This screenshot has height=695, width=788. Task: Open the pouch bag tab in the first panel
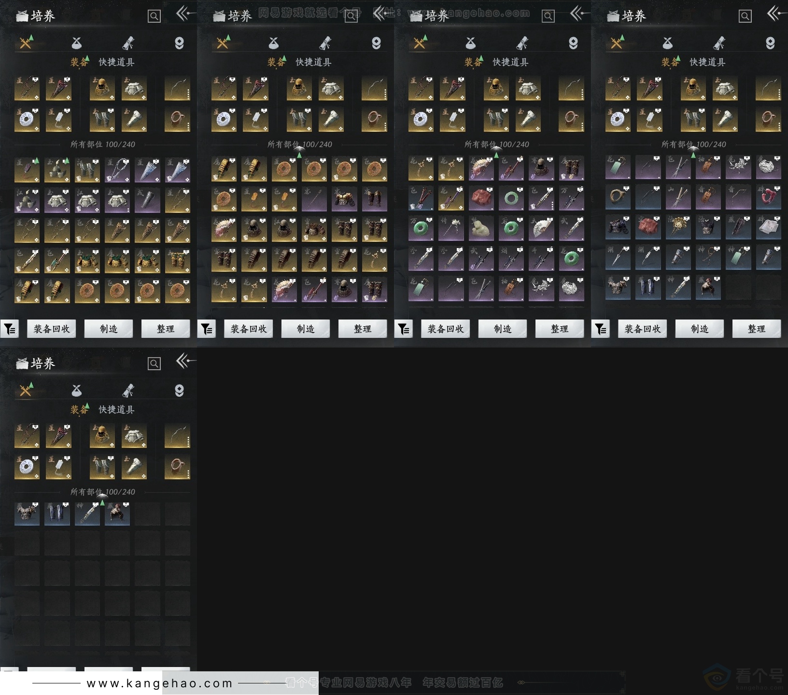click(x=76, y=43)
